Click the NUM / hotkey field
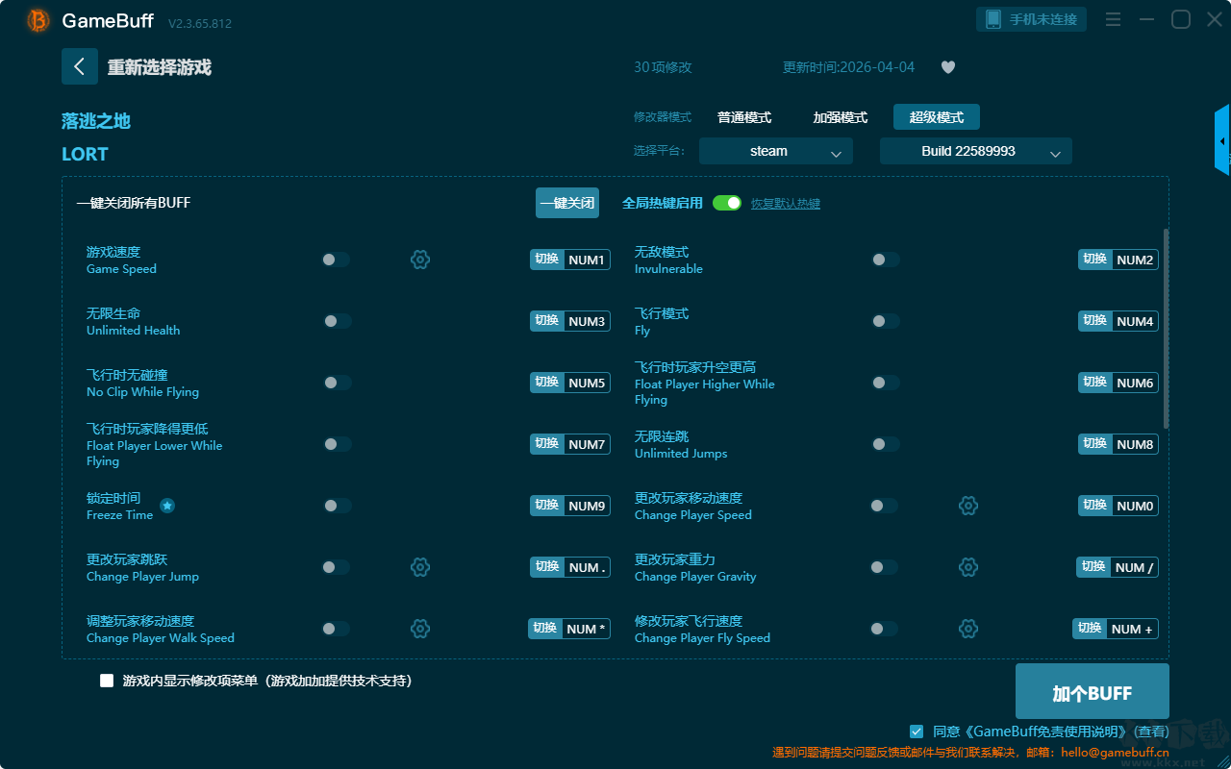 pyautogui.click(x=1134, y=567)
